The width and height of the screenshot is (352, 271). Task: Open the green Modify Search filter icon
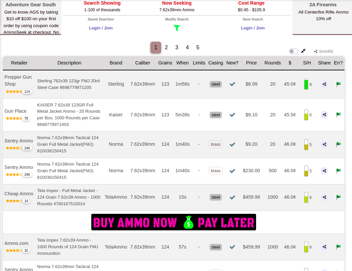pos(177,28)
